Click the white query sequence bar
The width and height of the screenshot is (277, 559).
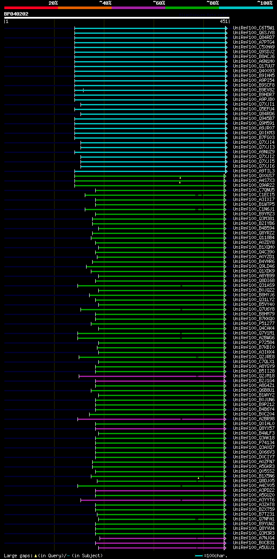(x=117, y=18)
